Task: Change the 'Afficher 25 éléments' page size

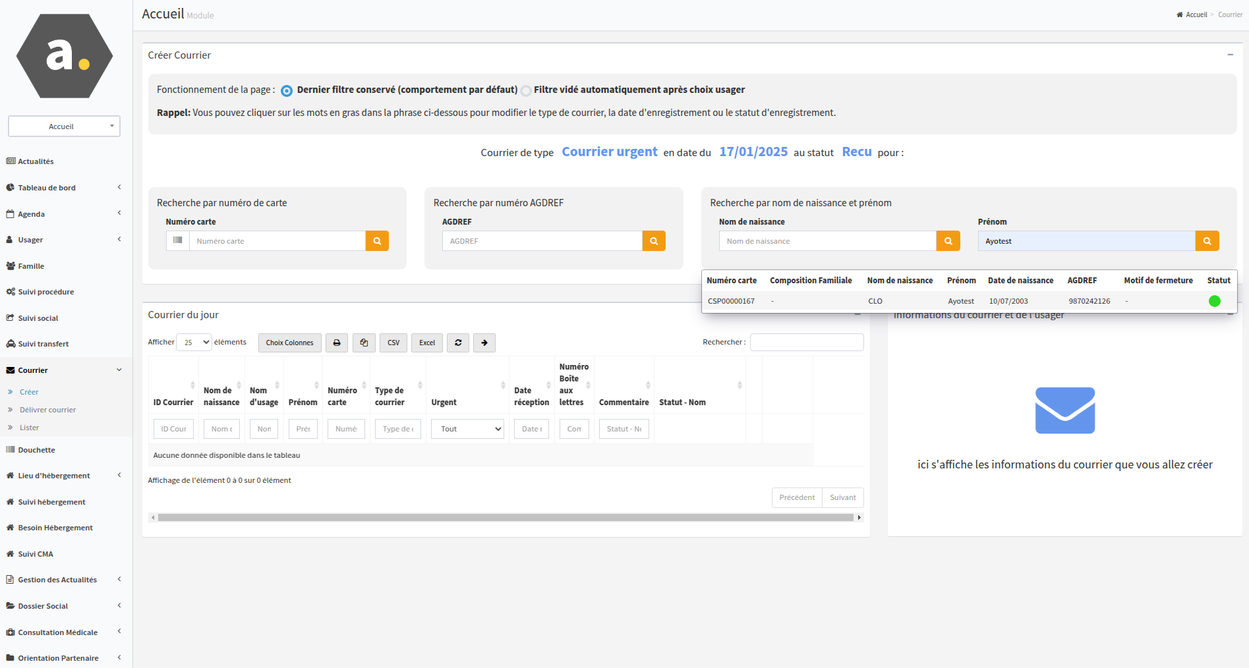Action: pos(193,342)
